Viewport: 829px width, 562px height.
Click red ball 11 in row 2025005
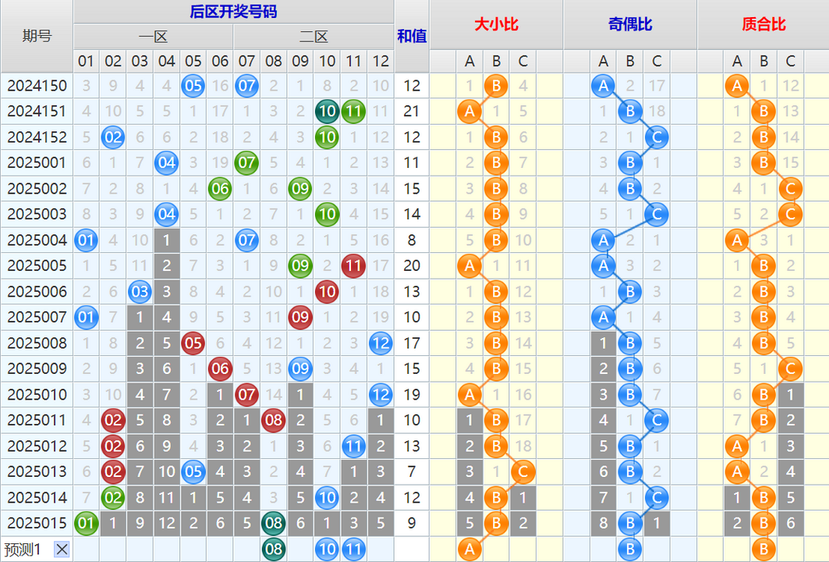(354, 265)
